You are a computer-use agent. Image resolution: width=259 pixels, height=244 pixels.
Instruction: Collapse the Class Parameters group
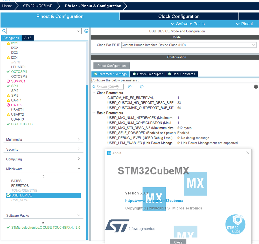(x=94, y=93)
